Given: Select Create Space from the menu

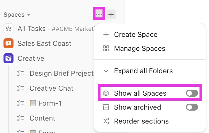Looking at the screenshot, I should pos(135,35).
